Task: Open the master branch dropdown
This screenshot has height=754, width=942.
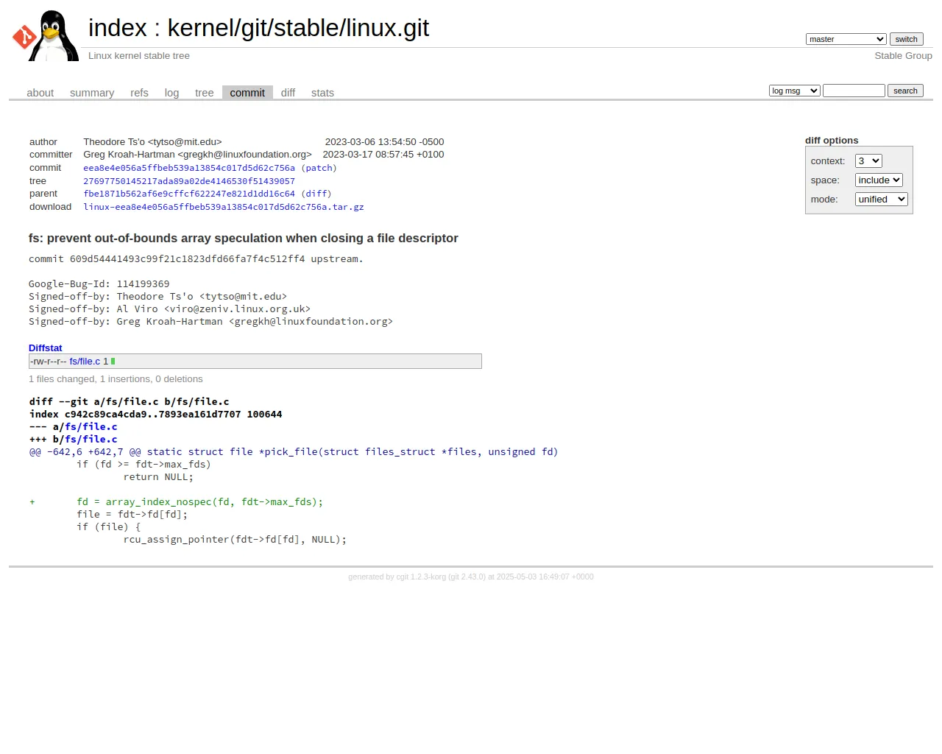Action: [x=846, y=39]
